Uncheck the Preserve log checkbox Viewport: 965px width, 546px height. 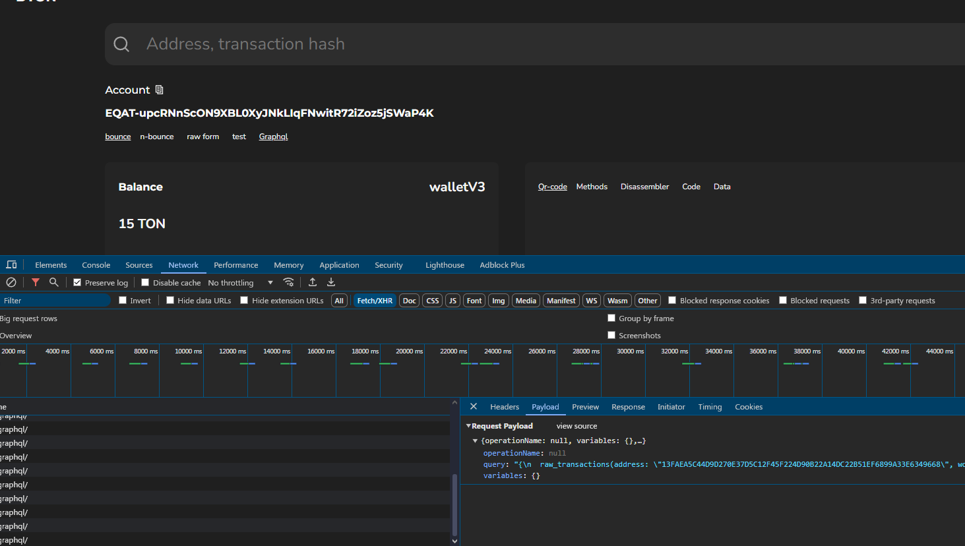pos(77,283)
